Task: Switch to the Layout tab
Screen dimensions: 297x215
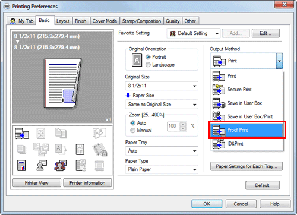Action: (x=63, y=21)
